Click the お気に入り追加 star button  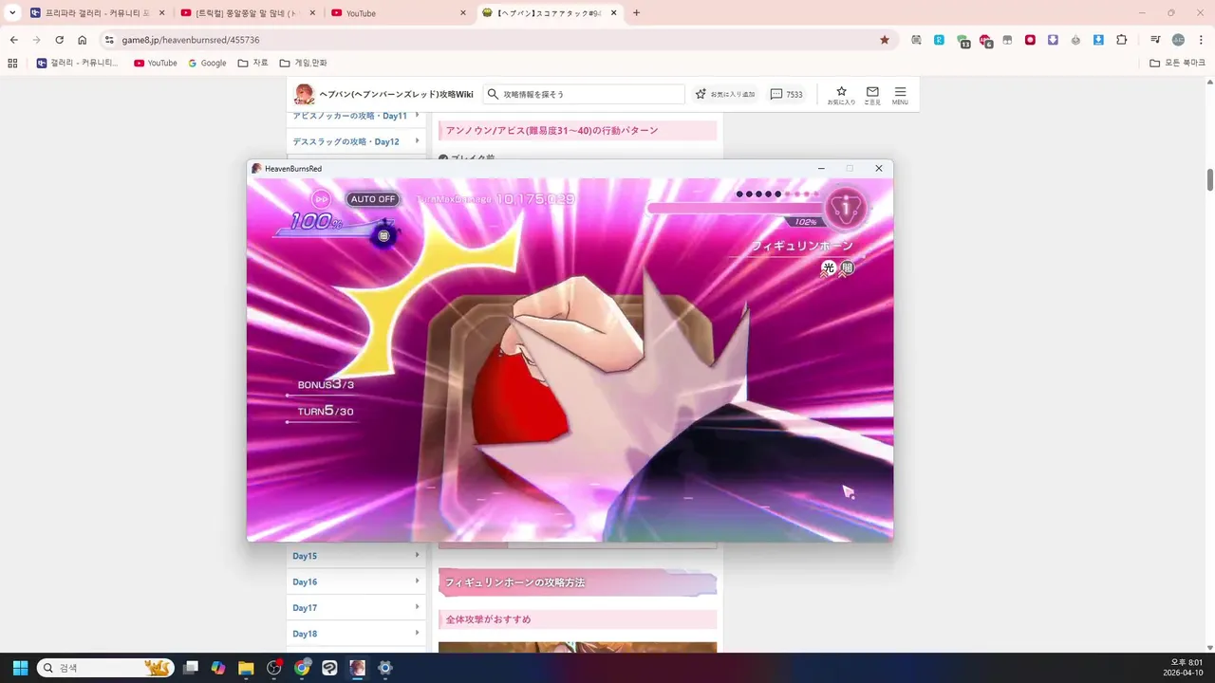[725, 94]
